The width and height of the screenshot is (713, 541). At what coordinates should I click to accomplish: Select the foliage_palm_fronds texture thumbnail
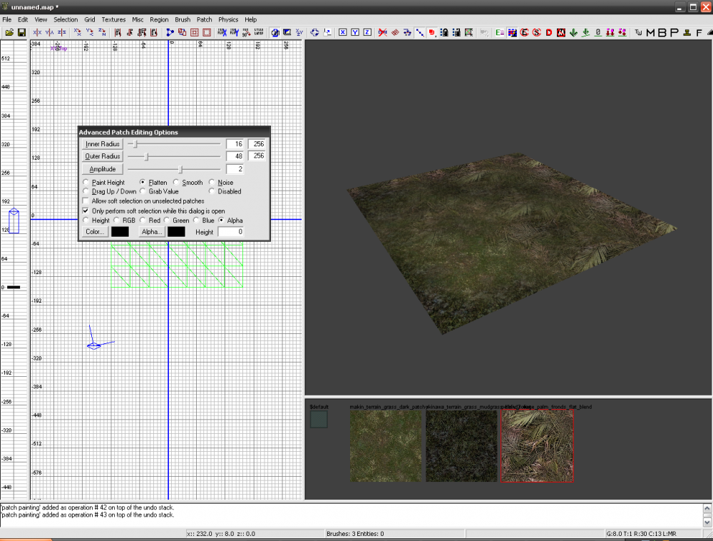[x=537, y=446]
